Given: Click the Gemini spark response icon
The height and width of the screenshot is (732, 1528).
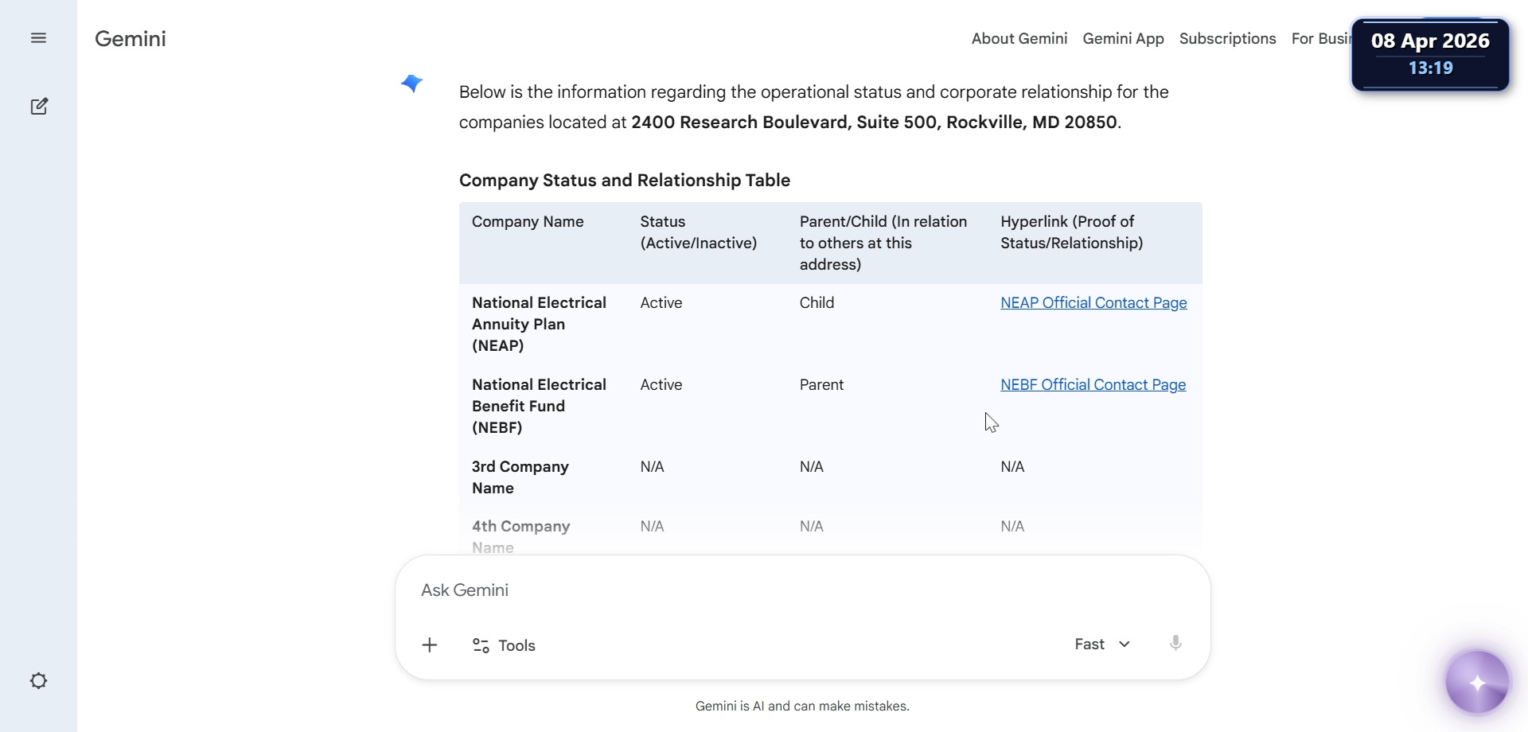Looking at the screenshot, I should tap(411, 84).
